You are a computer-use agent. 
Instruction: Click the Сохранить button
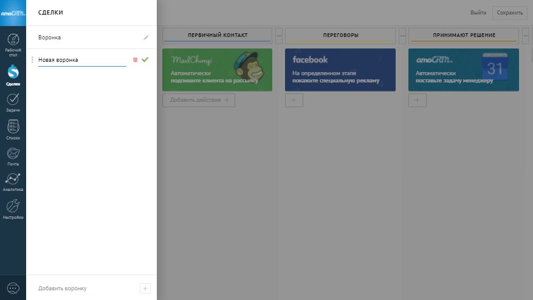509,13
